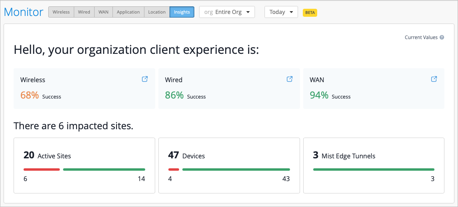The width and height of the screenshot is (458, 207).
Task: Click red bar in Devices card
Action: [x=174, y=170]
